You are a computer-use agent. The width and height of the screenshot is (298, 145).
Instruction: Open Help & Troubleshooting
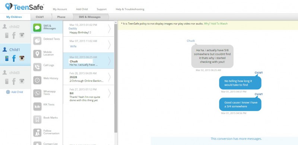coord(130,9)
